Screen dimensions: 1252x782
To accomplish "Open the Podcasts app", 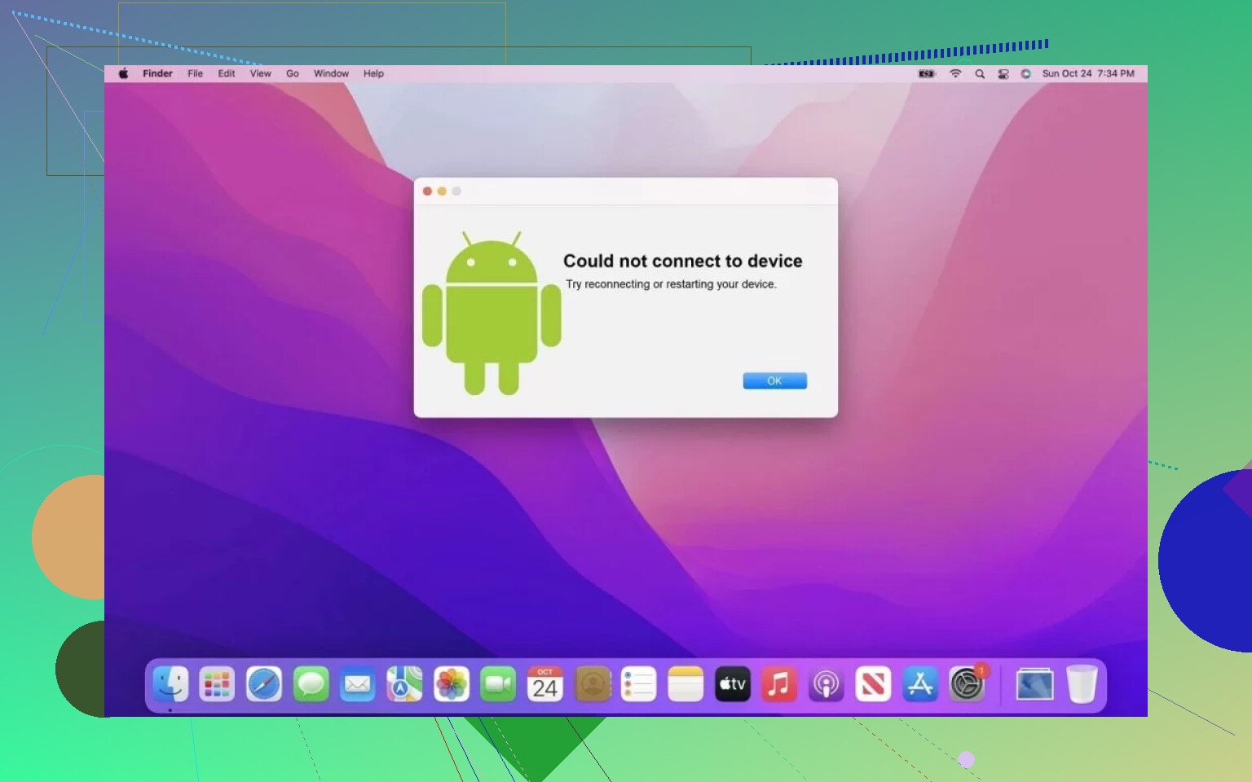I will click(x=826, y=684).
